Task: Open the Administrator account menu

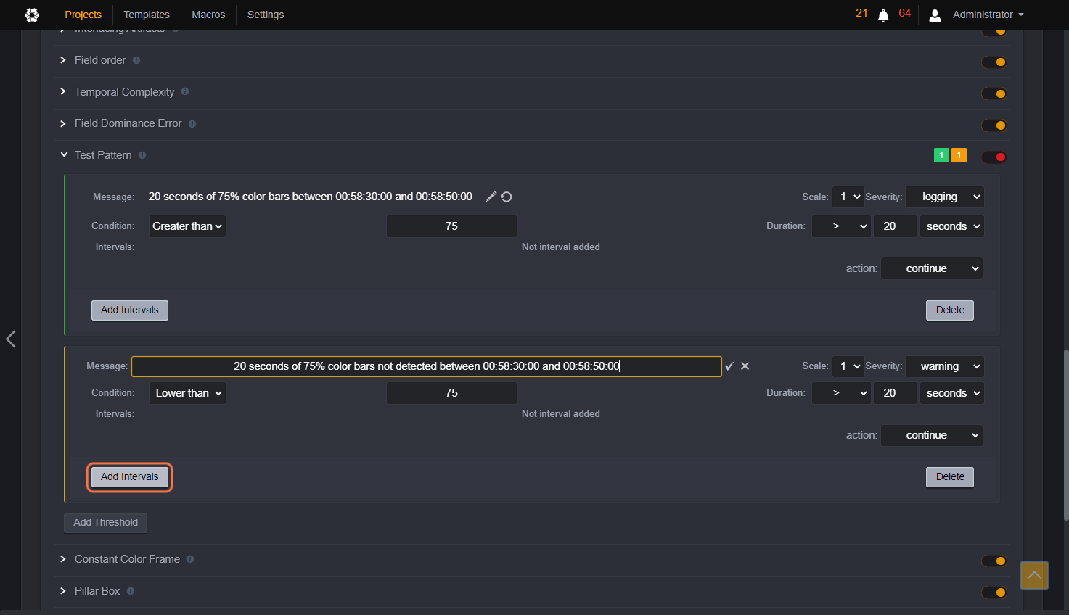Action: coord(988,15)
